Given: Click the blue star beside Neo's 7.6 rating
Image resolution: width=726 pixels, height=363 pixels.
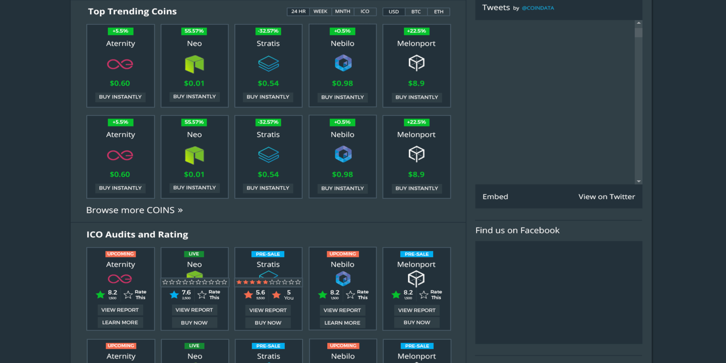Looking at the screenshot, I should point(174,294).
